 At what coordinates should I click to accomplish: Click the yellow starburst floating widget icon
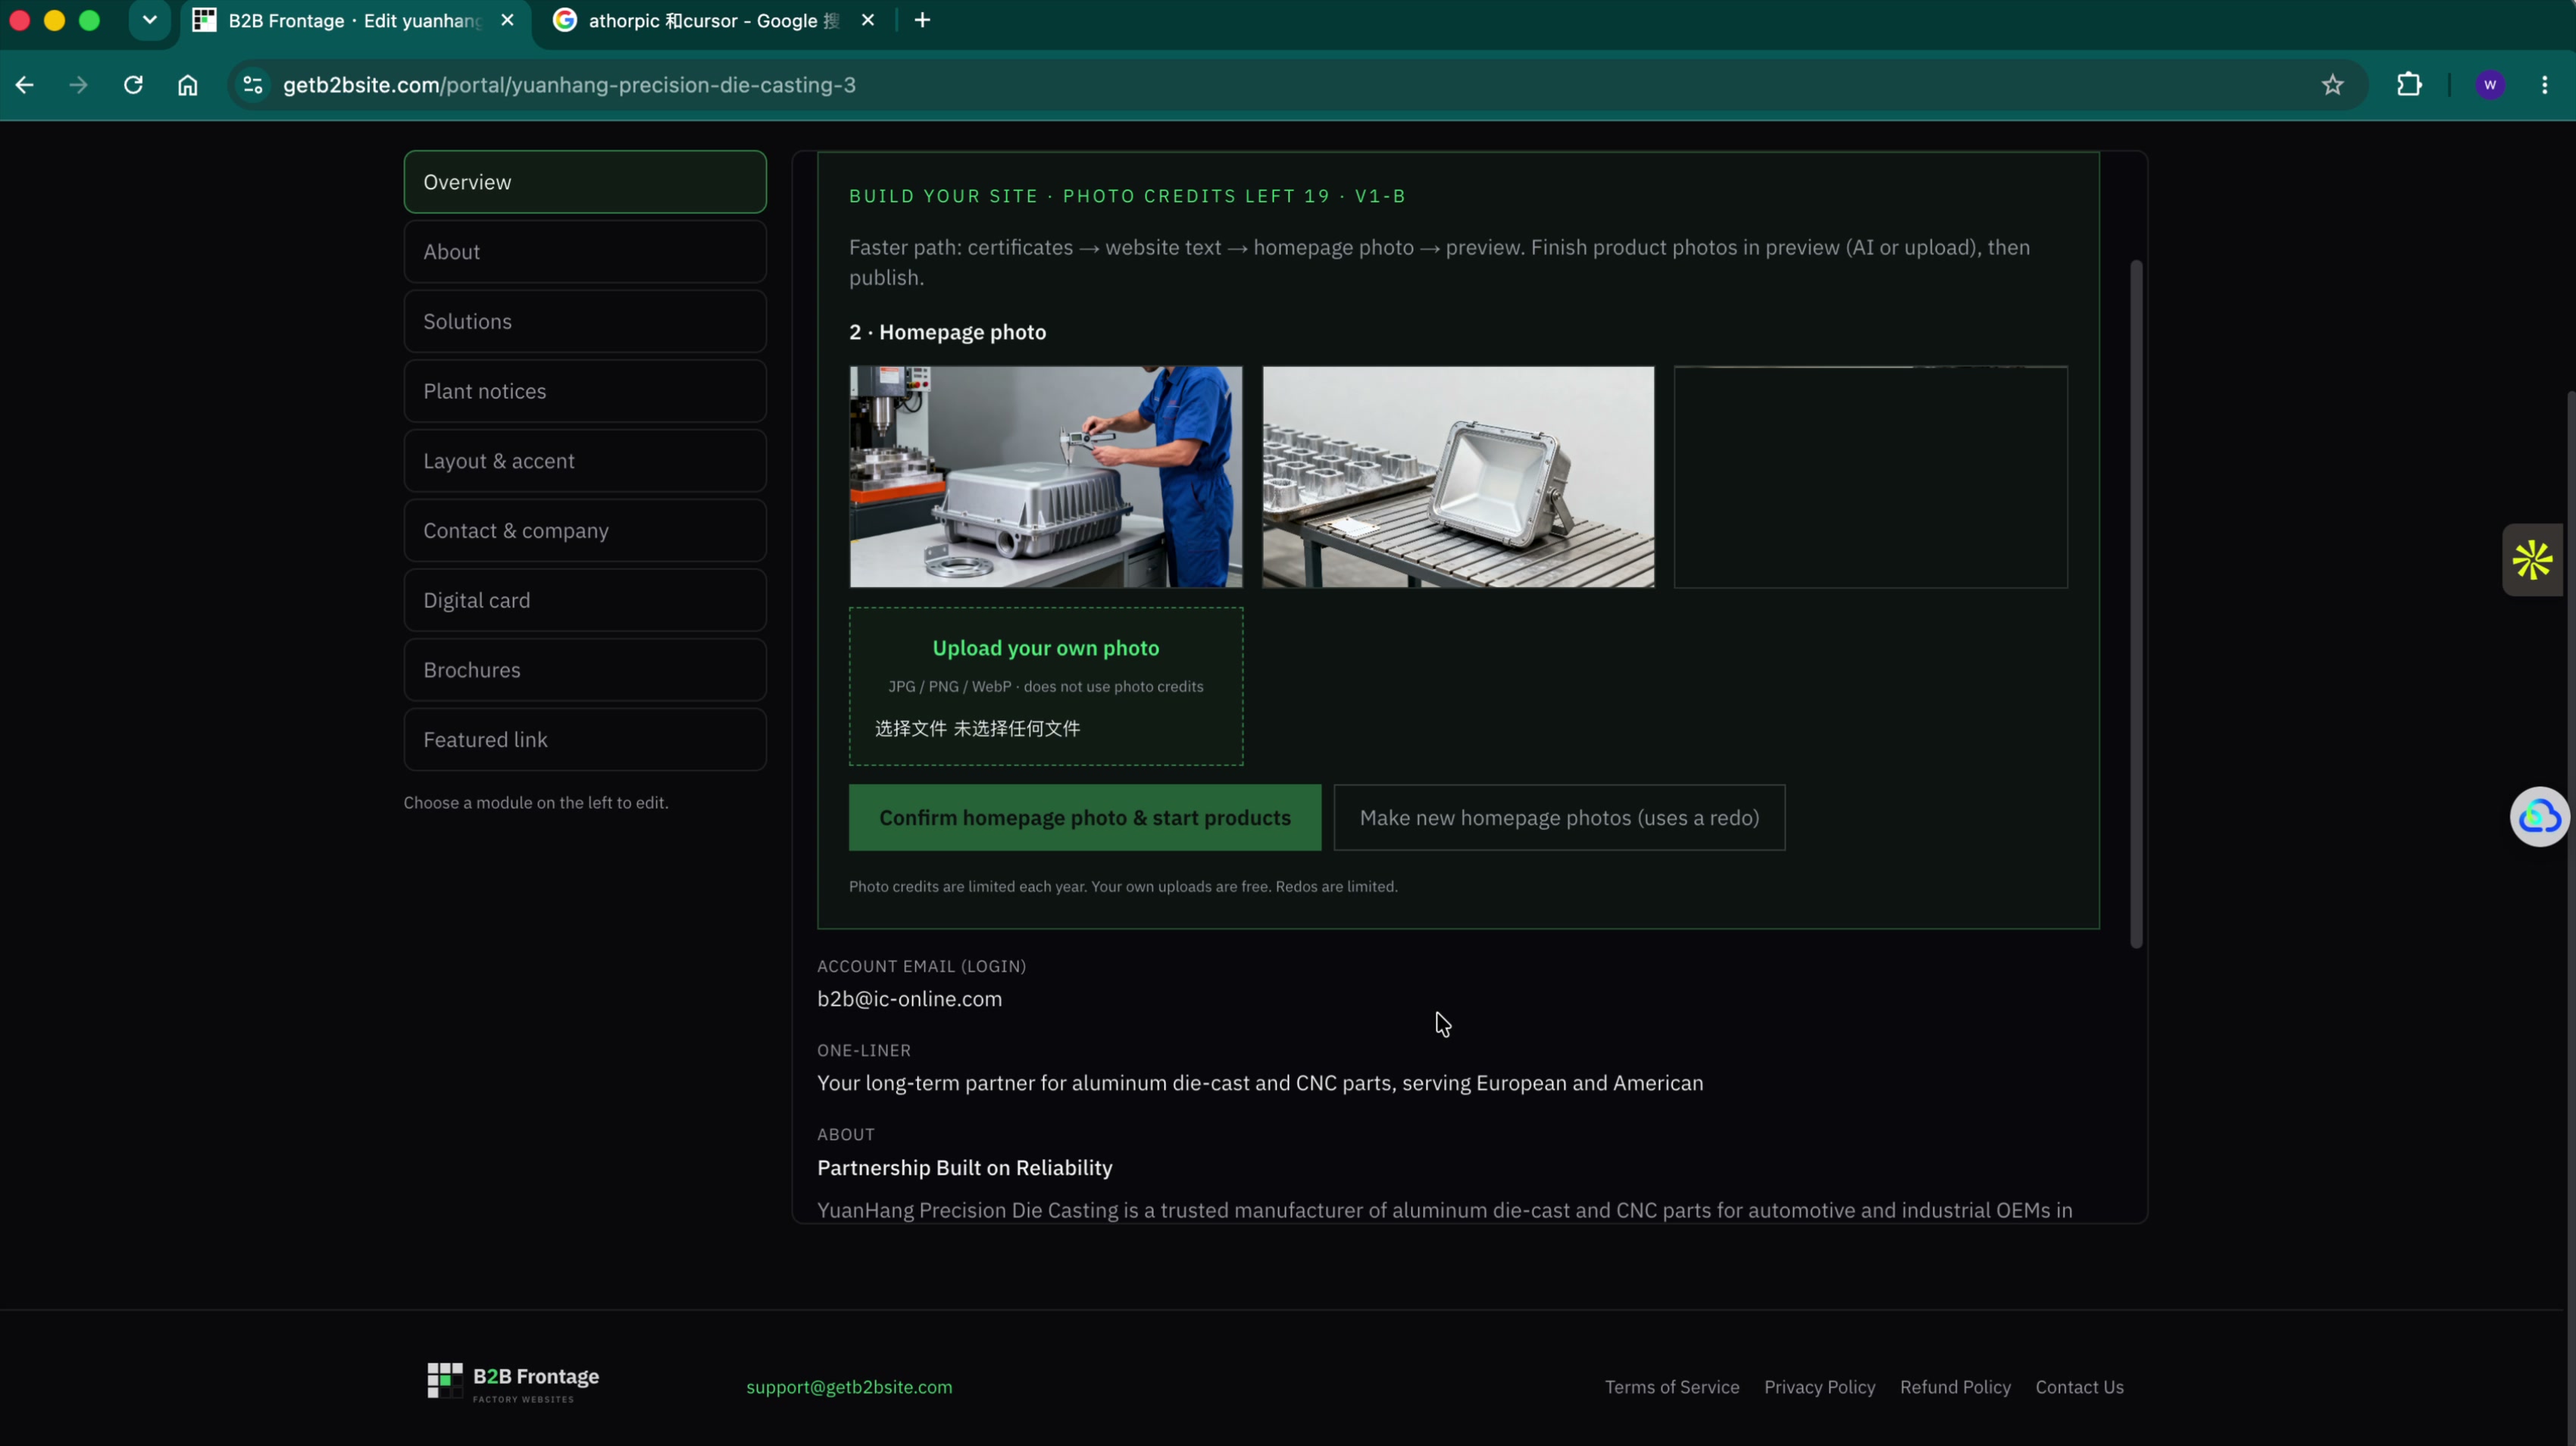pos(2532,560)
